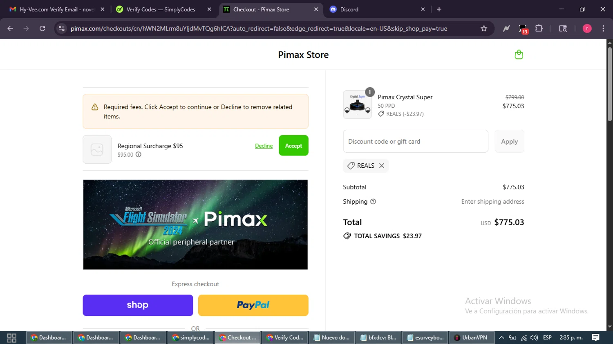The height and width of the screenshot is (344, 613).
Task: Click the scrollbar down arrow
Action: point(610,327)
